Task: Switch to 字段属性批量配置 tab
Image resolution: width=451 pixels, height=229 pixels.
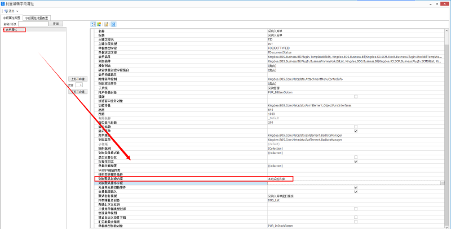Action: [x=37, y=18]
